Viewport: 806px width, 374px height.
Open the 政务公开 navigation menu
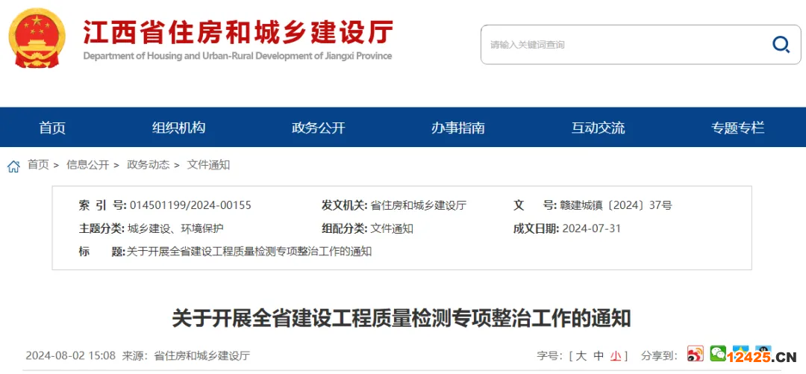point(318,128)
